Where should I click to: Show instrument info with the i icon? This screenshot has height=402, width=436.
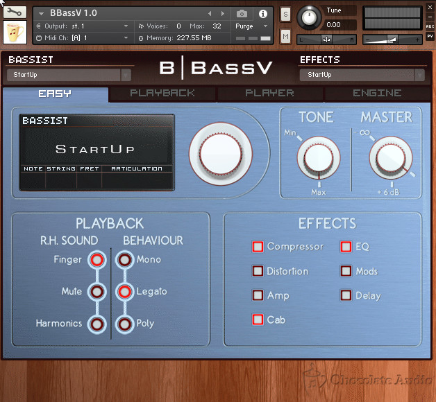tap(262, 14)
